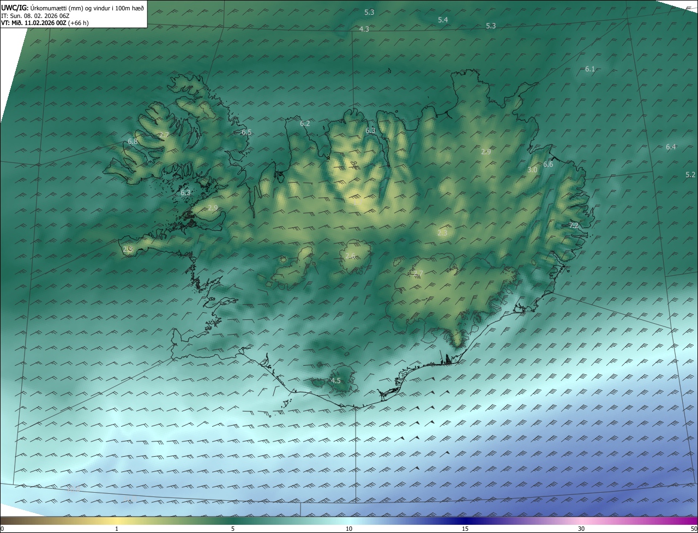
Task: Click the 2.3 value label in the highlands
Action: coord(442,233)
